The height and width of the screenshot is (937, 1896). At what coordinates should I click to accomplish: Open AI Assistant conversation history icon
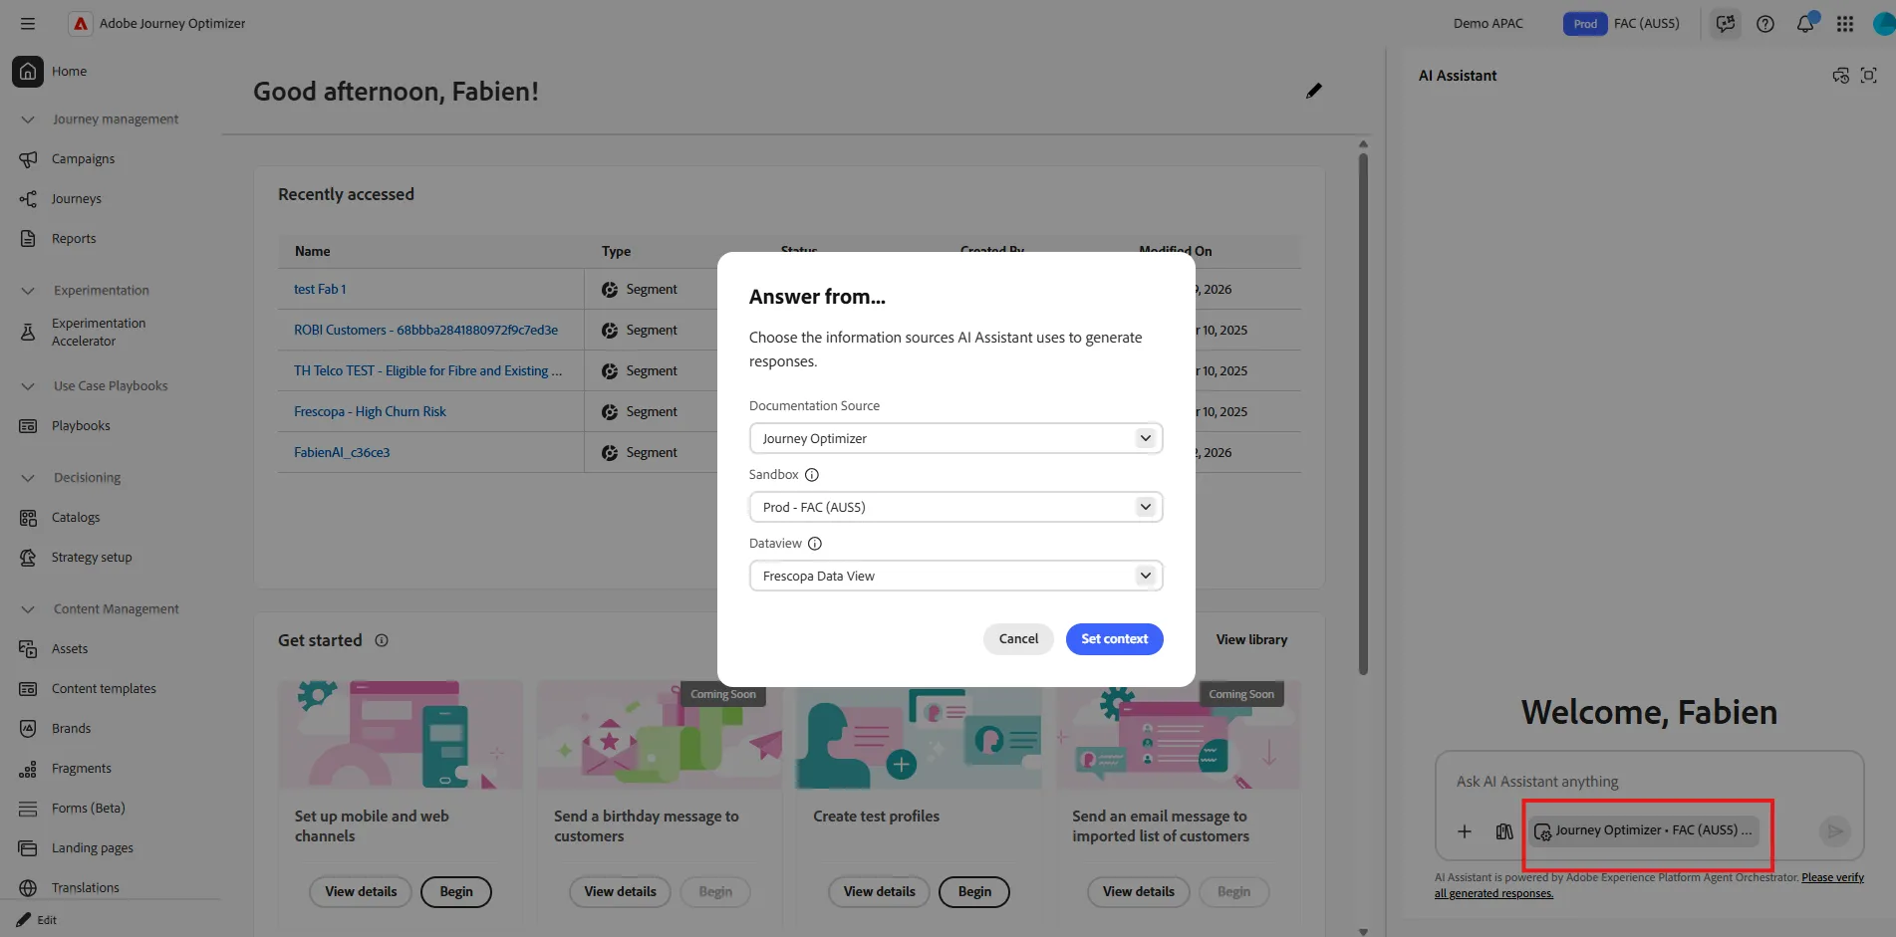pyautogui.click(x=1840, y=76)
